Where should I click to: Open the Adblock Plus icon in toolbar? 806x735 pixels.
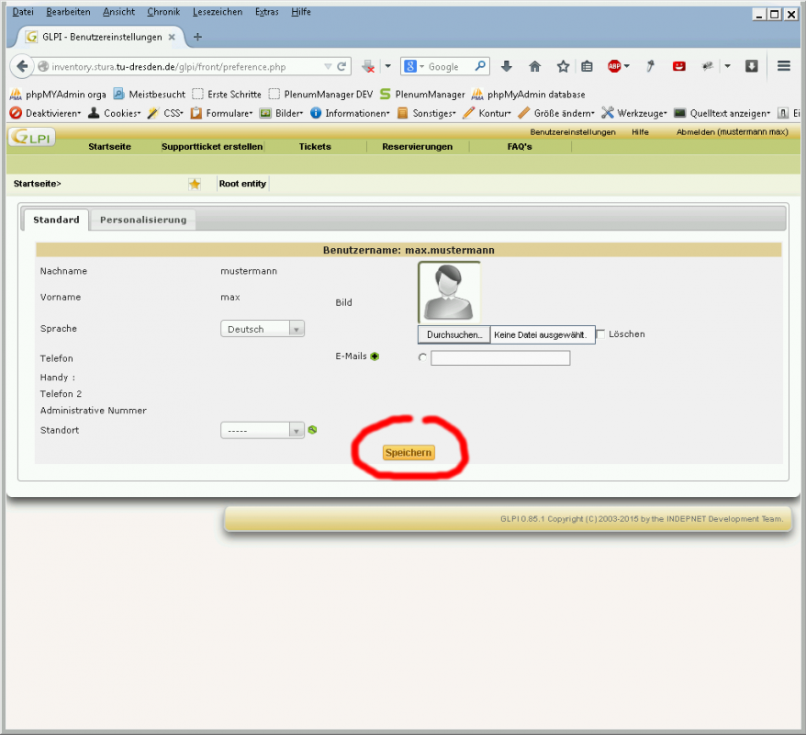tap(616, 66)
